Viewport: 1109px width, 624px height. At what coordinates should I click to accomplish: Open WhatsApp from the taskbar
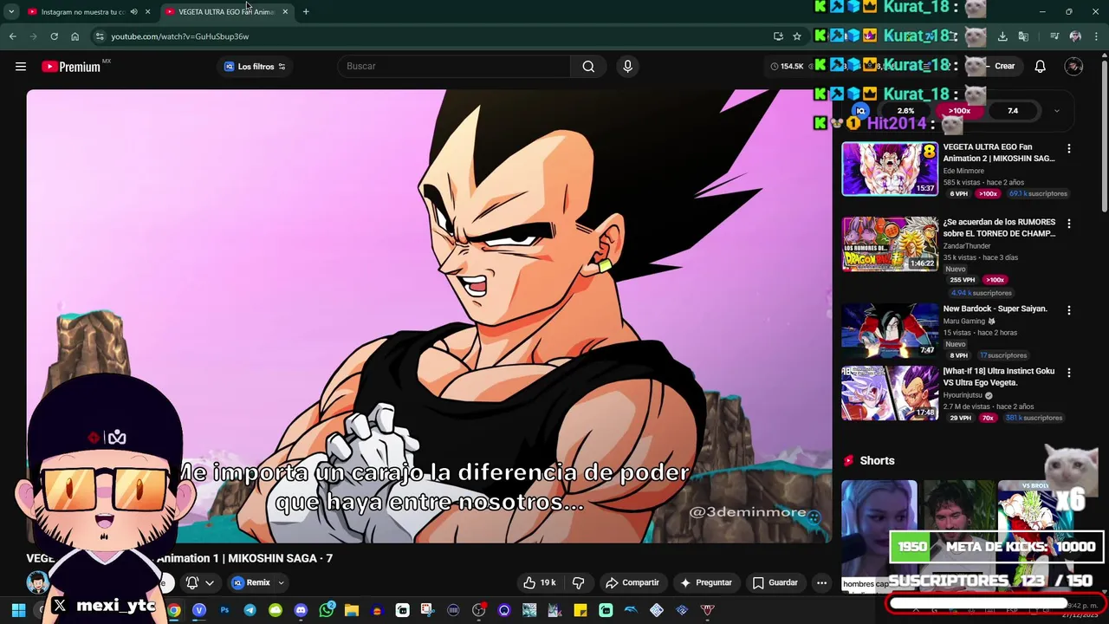click(327, 611)
